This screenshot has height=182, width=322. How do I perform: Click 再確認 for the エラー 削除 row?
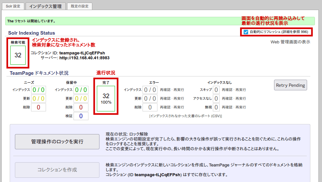tap(165, 107)
